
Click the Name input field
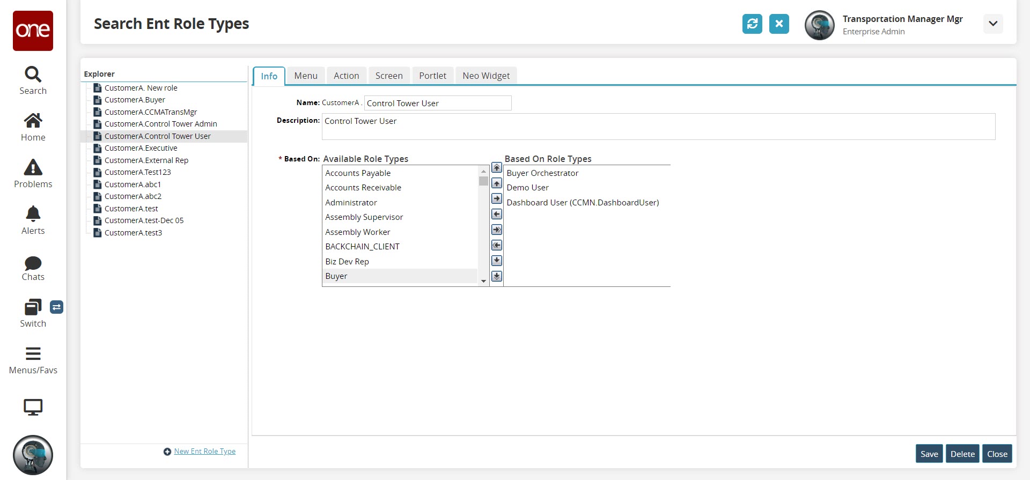point(437,104)
